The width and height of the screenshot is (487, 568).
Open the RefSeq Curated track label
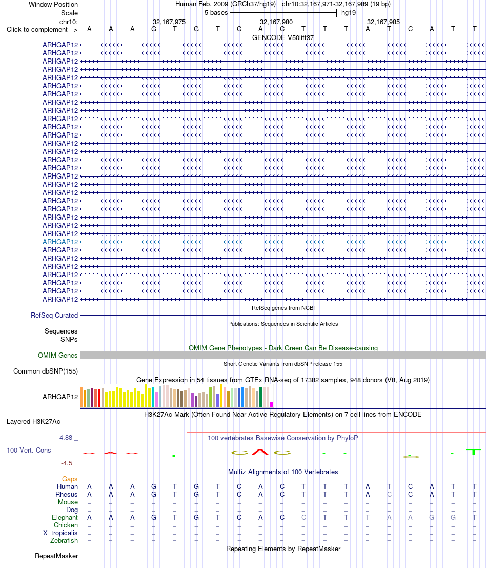tap(54, 315)
